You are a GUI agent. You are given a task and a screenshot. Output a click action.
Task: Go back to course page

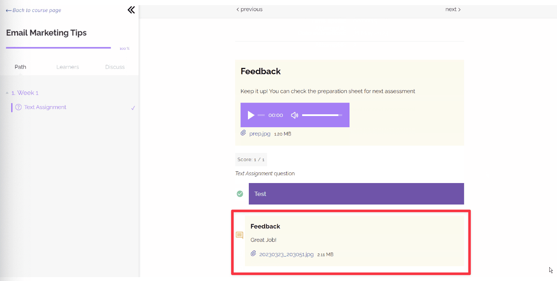[x=34, y=10]
